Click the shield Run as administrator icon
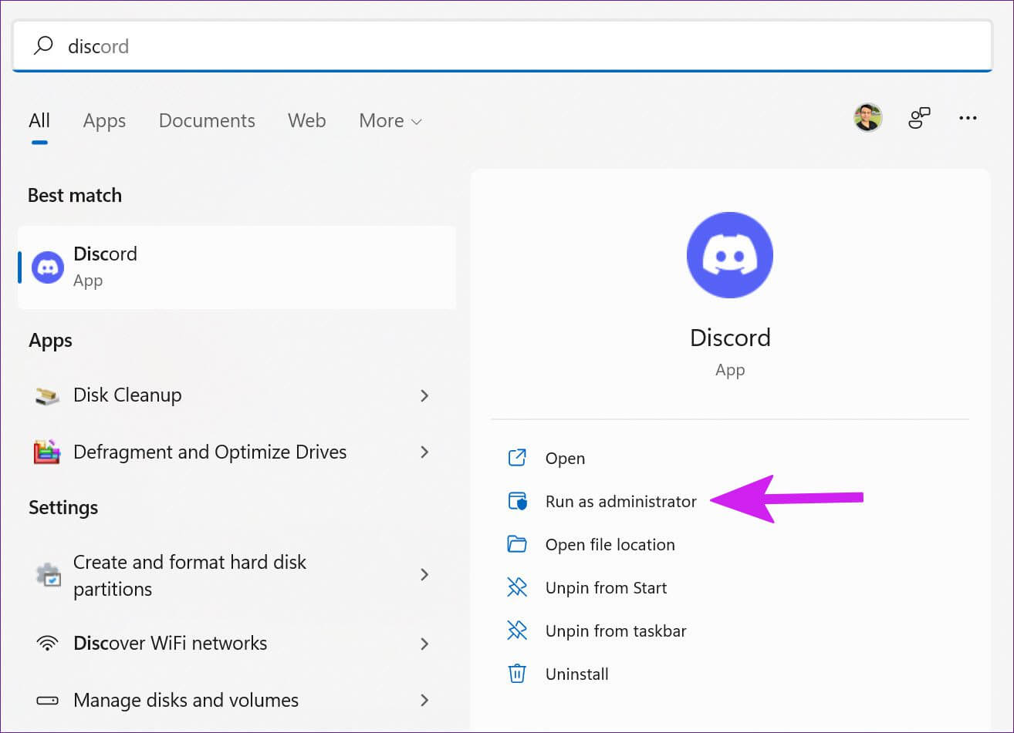1014x733 pixels. pos(516,501)
